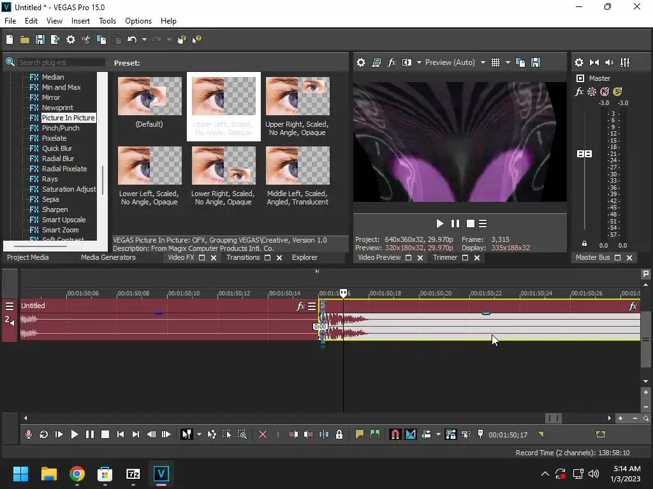This screenshot has width=653, height=489.
Task: Save project using the toolbar floppy icon
Action: pos(40,39)
